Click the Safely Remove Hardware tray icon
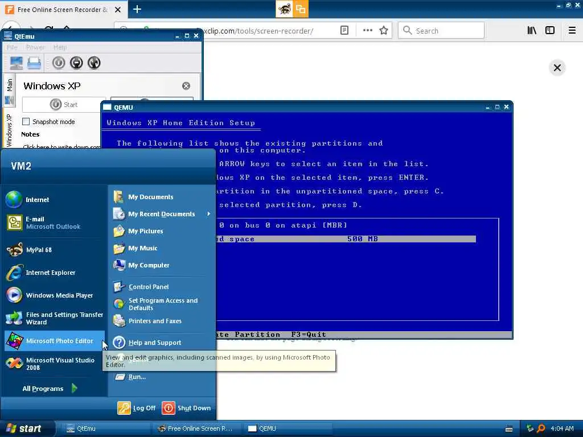The height and width of the screenshot is (437, 583). (x=530, y=428)
